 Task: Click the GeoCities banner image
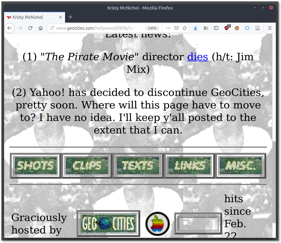tap(108, 223)
